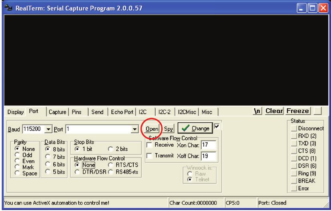Expand the Port number dropdown
331x211 pixels.
(x=134, y=129)
